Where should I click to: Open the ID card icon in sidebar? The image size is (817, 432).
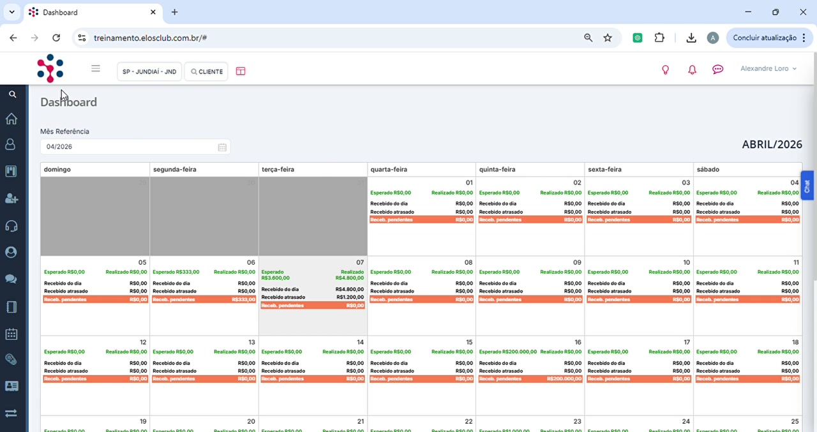11,386
